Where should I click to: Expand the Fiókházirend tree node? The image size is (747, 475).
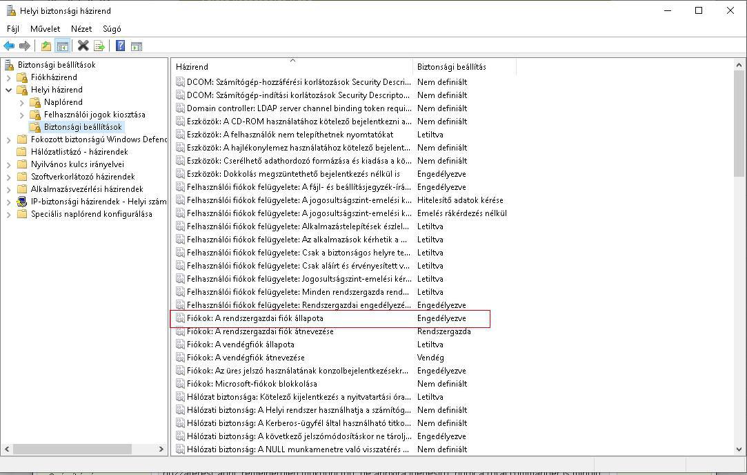click(x=8, y=77)
